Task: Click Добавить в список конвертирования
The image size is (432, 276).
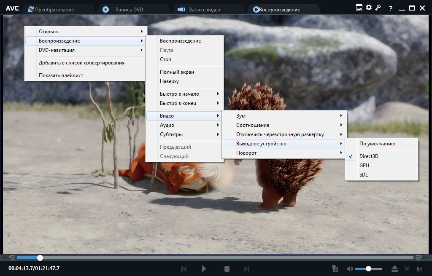Action: click(x=81, y=63)
